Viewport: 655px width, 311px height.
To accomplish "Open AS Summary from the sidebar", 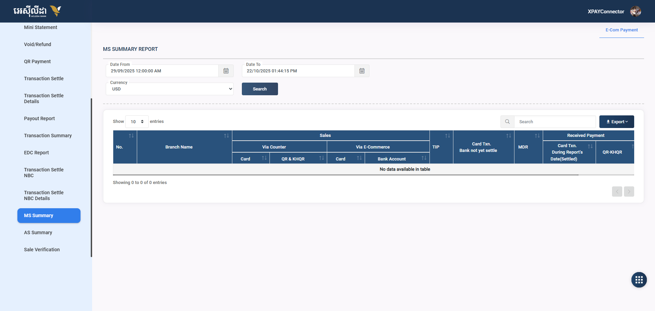I will coord(38,232).
